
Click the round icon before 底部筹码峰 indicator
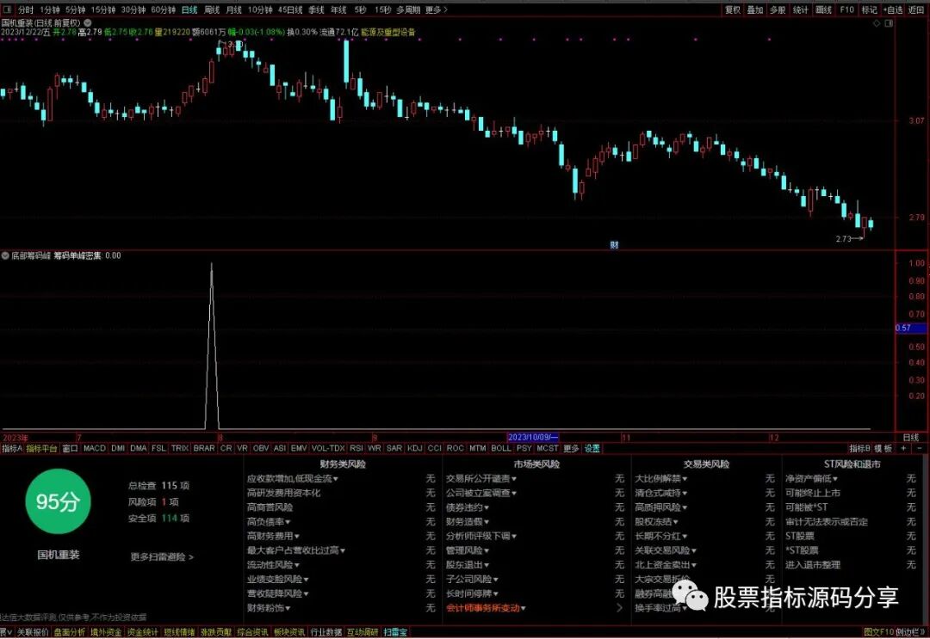pyautogui.click(x=5, y=255)
